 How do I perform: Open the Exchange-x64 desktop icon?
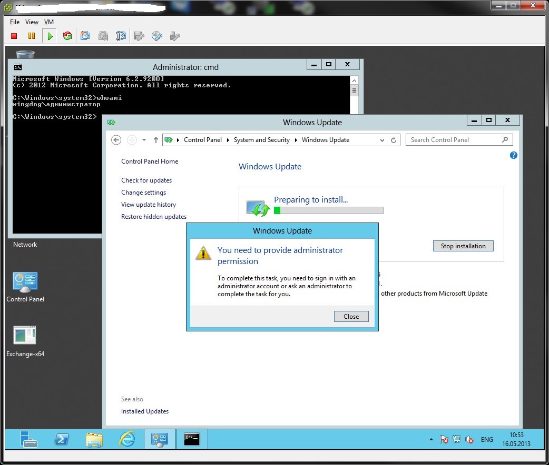[25, 341]
